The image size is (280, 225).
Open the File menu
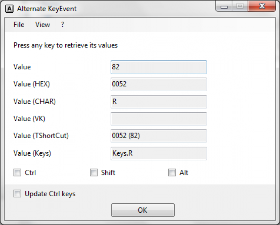tap(19, 25)
